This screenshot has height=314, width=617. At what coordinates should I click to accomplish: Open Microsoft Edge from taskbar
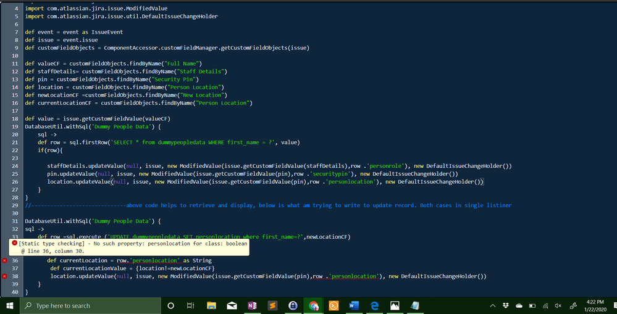point(374,305)
